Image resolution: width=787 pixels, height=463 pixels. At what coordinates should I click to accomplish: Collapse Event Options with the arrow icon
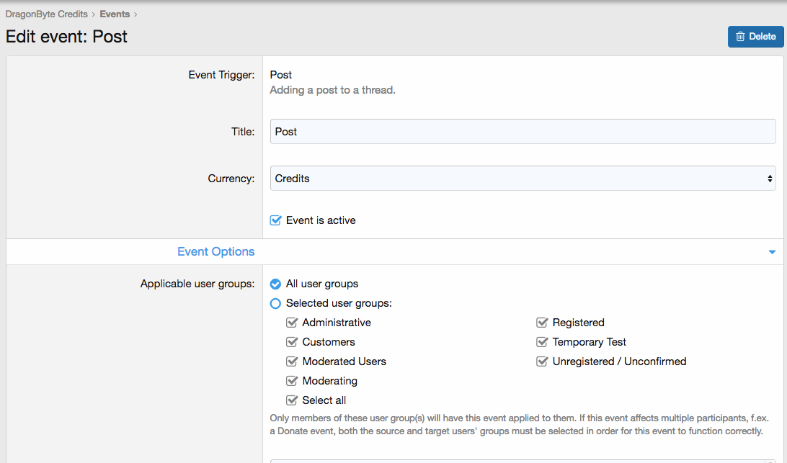pyautogui.click(x=772, y=252)
